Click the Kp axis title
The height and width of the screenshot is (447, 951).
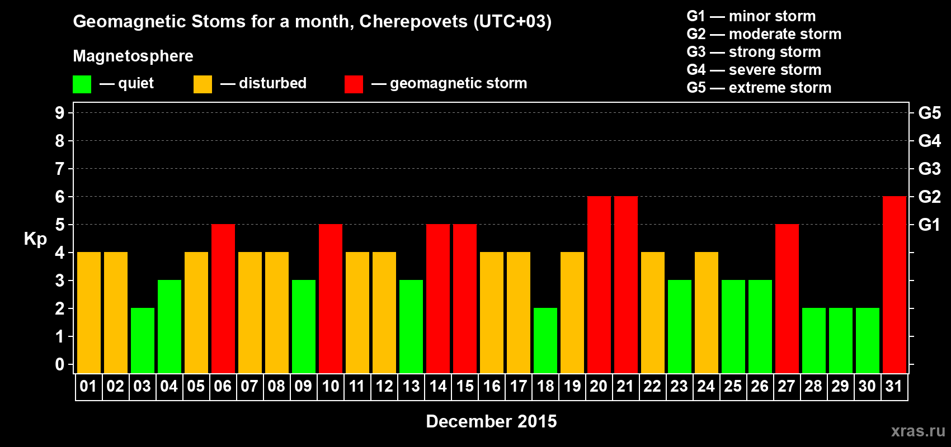[x=35, y=239]
